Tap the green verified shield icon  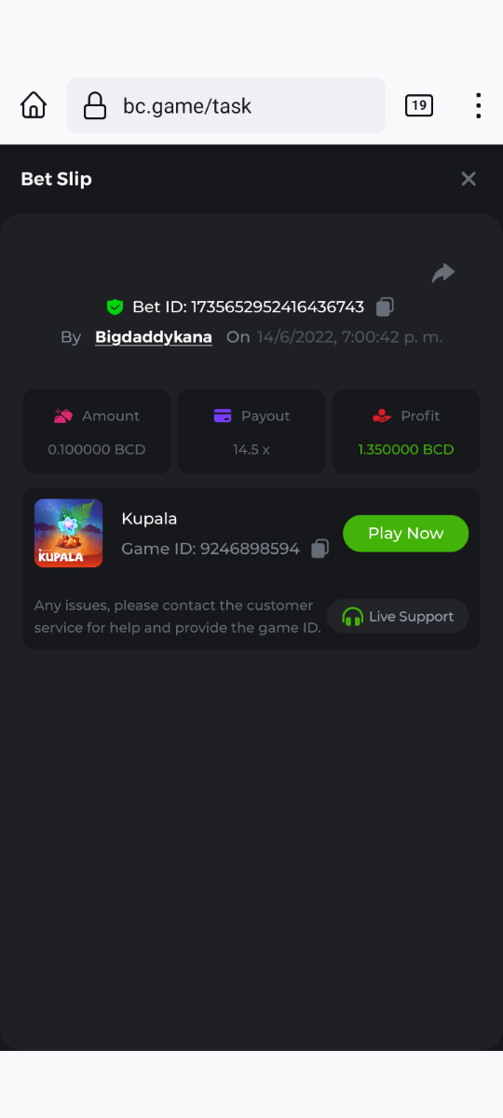(x=115, y=307)
